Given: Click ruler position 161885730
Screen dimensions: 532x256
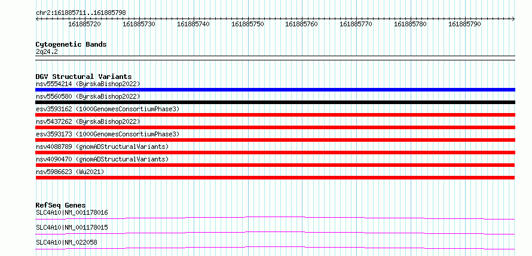Looking at the screenshot, I should (x=139, y=24).
